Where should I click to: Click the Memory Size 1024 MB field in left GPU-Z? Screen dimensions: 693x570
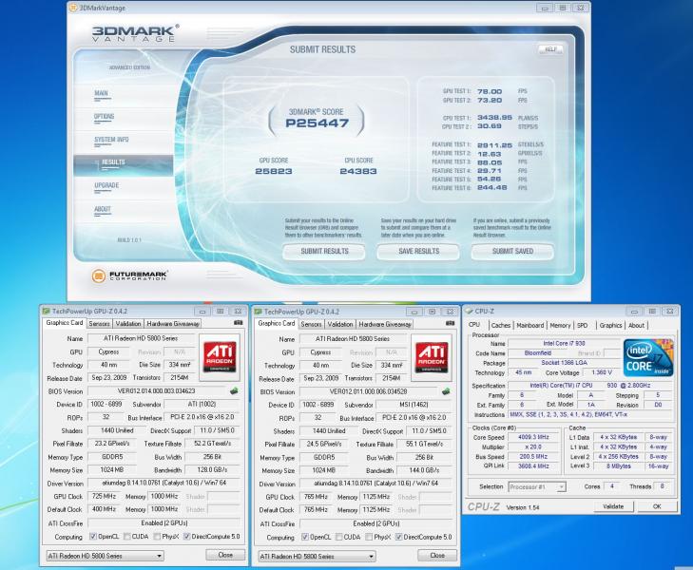point(112,470)
